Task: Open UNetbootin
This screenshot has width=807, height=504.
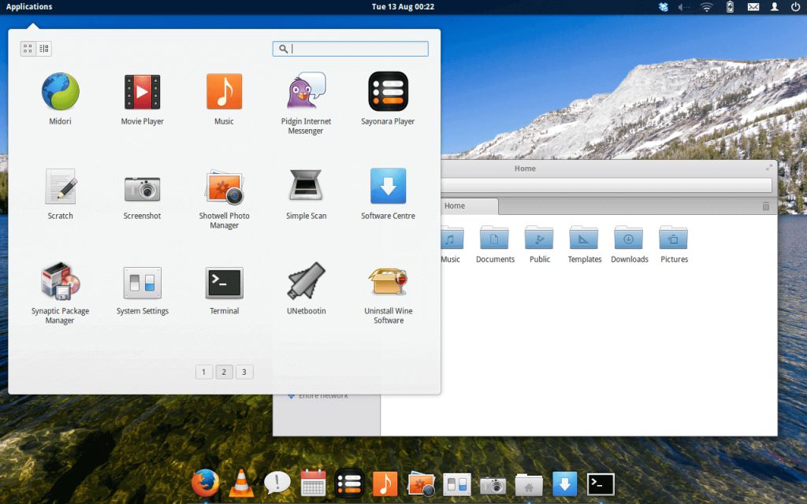Action: tap(306, 281)
